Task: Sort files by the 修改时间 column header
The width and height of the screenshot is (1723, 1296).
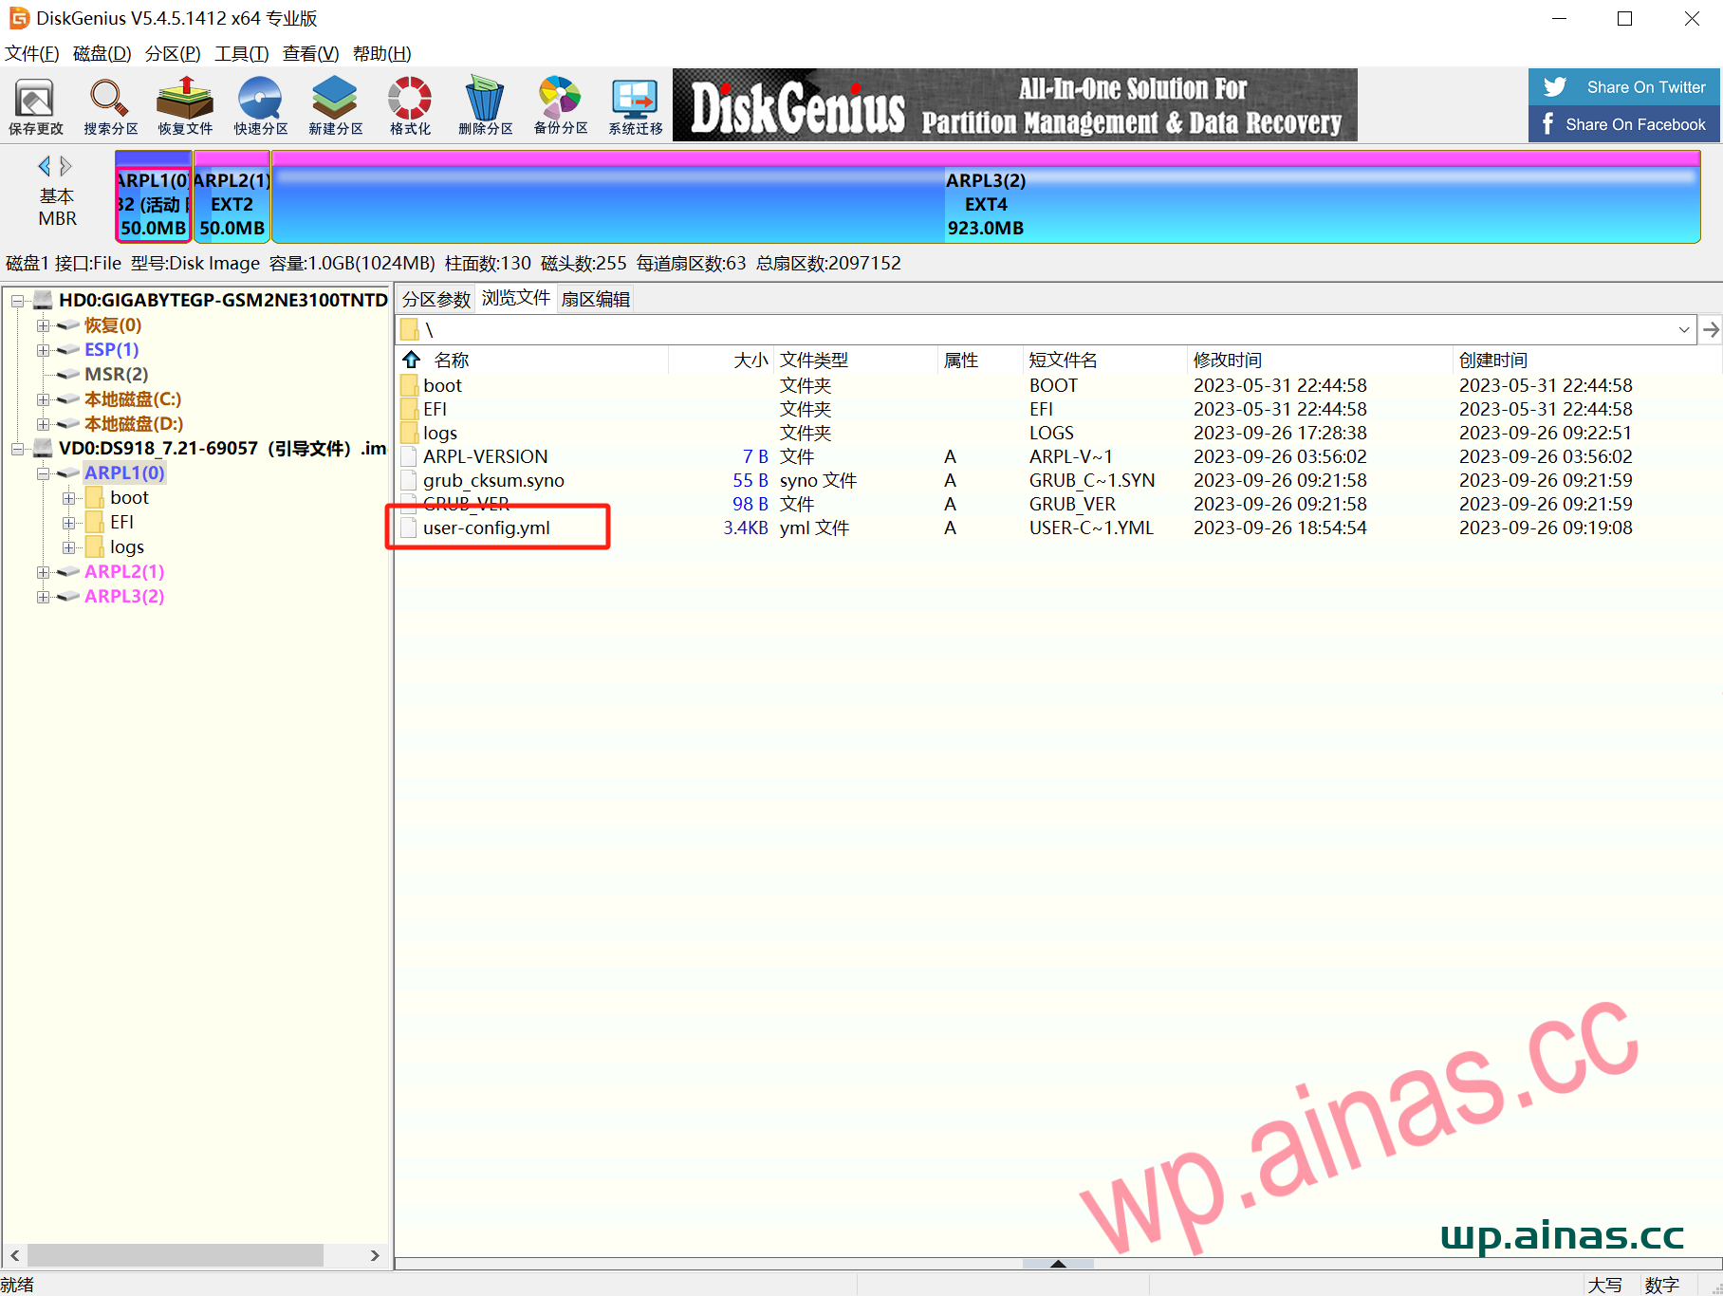Action: tap(1228, 360)
